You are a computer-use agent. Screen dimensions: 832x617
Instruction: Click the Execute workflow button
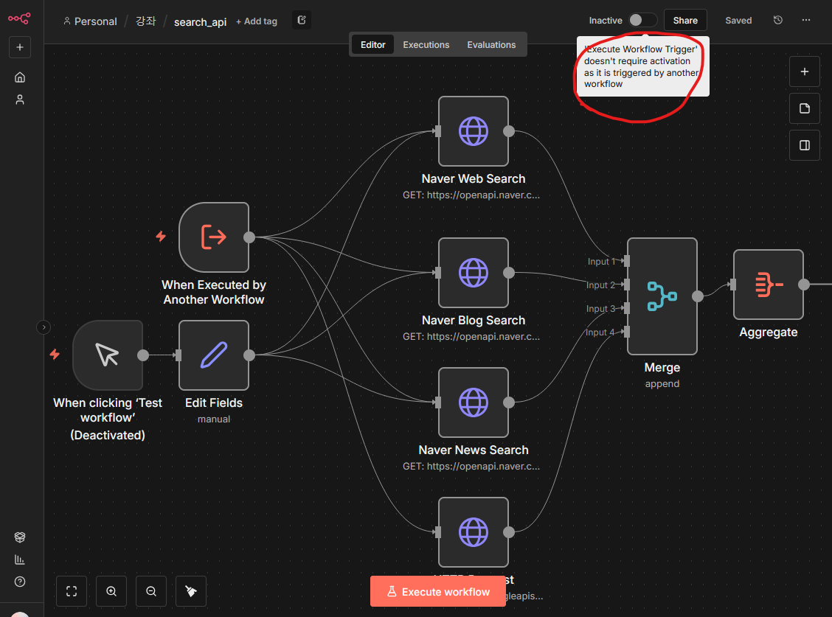(437, 591)
